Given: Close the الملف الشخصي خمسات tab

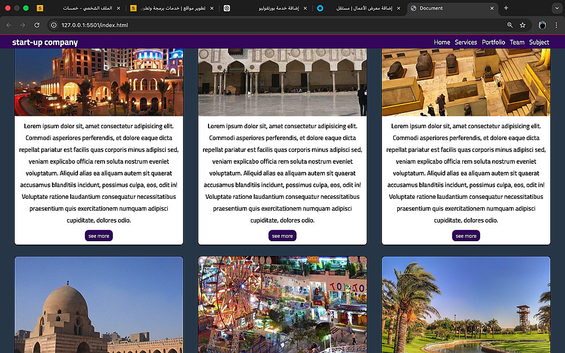Looking at the screenshot, I should tap(119, 8).
